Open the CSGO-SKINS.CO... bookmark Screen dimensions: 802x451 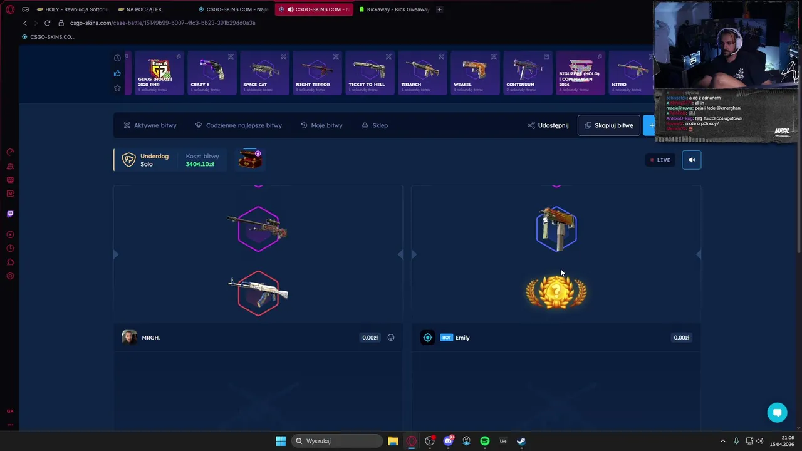click(x=48, y=37)
